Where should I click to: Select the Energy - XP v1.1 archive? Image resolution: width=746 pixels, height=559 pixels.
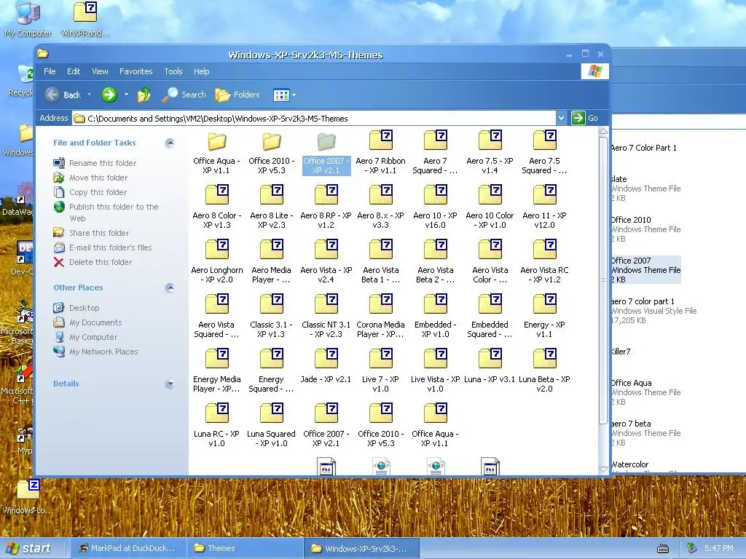[544, 316]
